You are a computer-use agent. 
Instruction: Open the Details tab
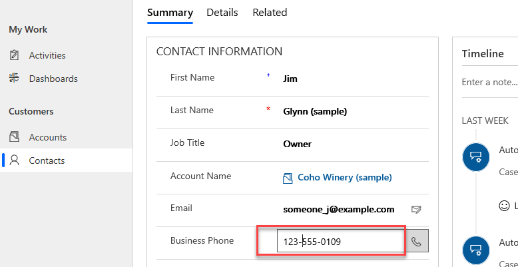[x=222, y=13]
